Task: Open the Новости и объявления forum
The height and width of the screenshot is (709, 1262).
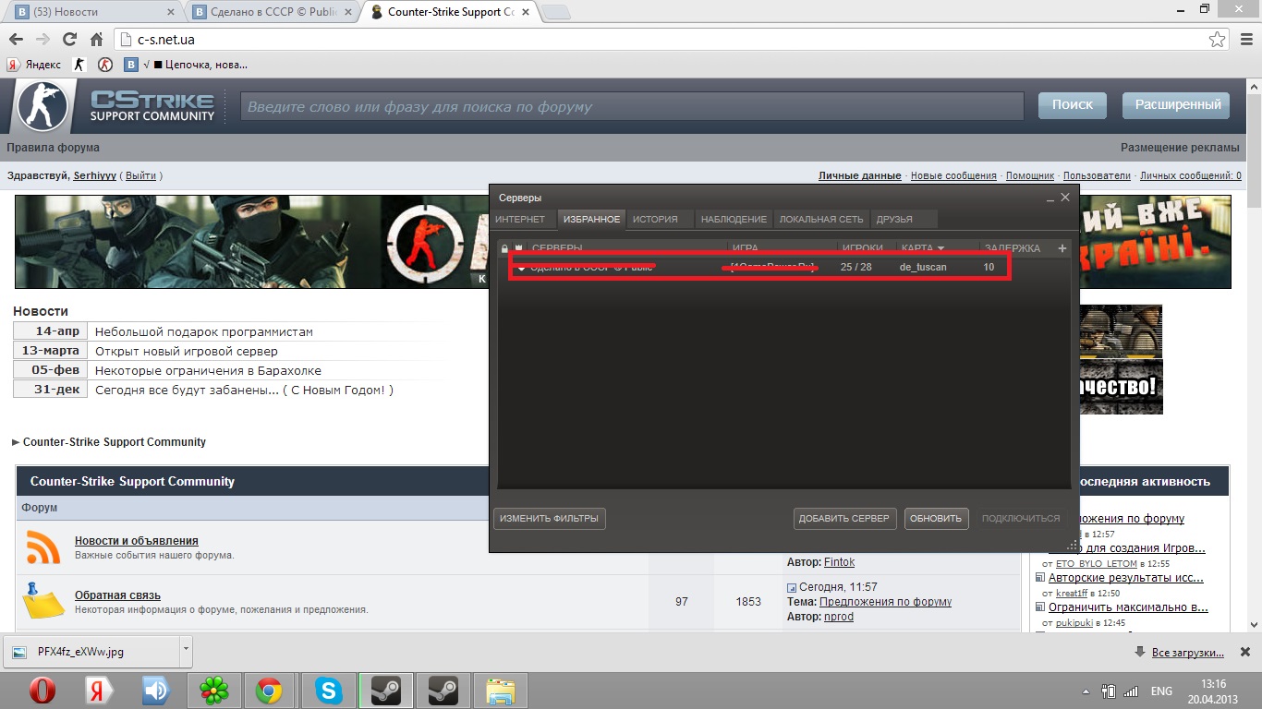Action: click(x=137, y=541)
